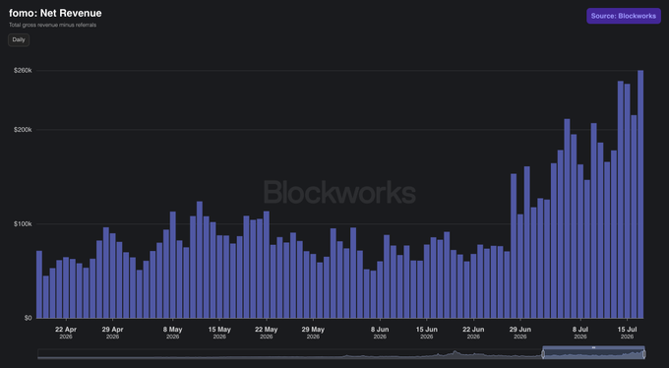Image resolution: width=669 pixels, height=368 pixels.
Task: Click the 29 May x-axis label
Action: 313,333
